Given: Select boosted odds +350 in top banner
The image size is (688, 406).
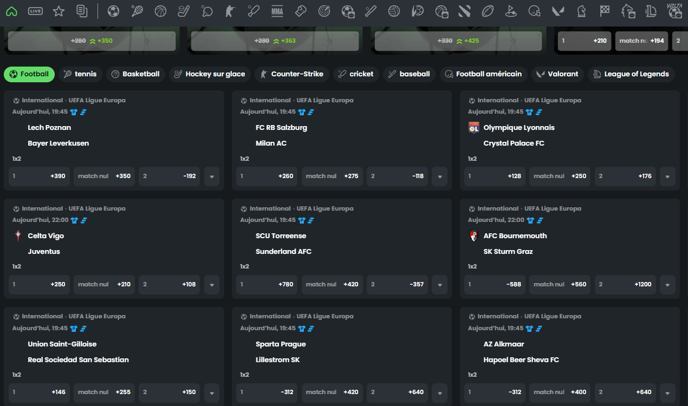Looking at the screenshot, I should coord(92,41).
